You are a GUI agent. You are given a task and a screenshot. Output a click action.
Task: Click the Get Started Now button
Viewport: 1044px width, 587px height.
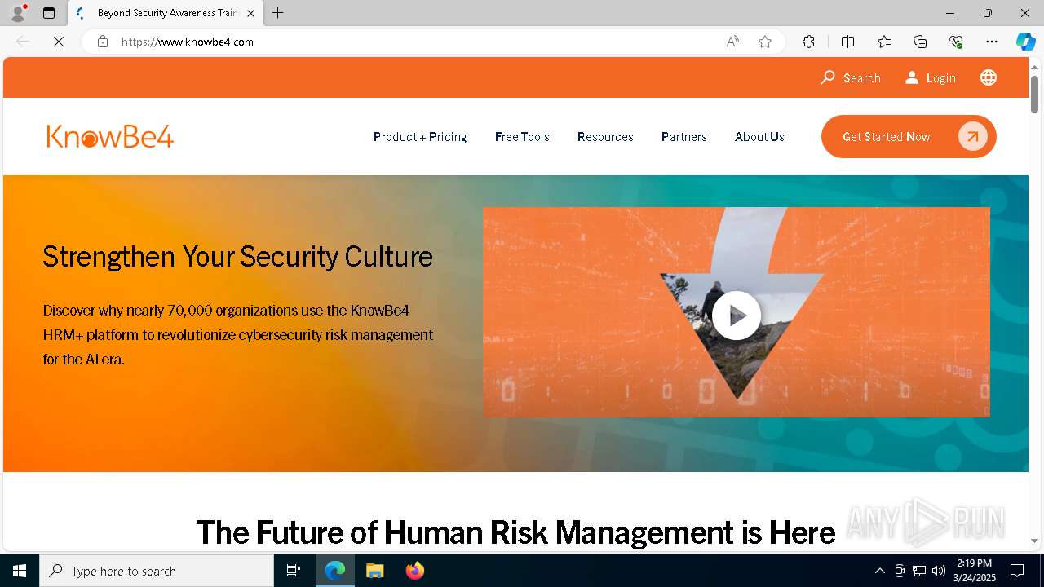click(909, 137)
